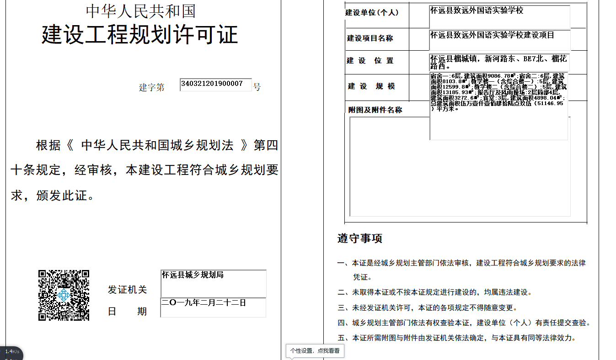Click the network speed 1.4K/s indicator
This screenshot has height=360, width=616.
(x=12, y=351)
